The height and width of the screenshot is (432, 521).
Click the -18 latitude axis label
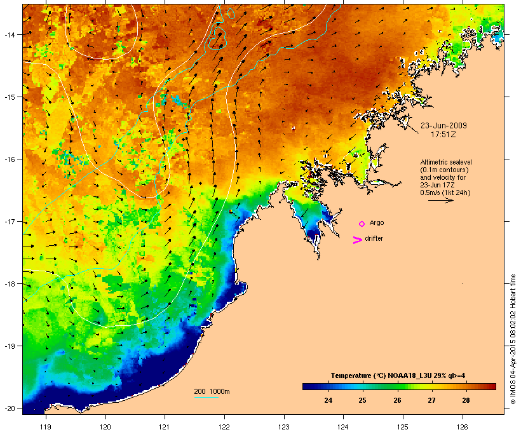(9, 284)
